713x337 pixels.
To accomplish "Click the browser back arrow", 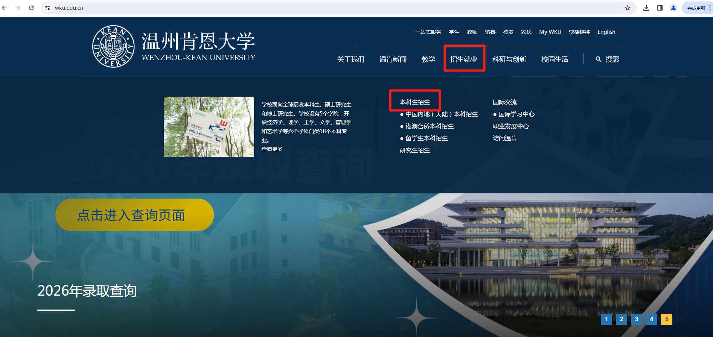I will (5, 8).
